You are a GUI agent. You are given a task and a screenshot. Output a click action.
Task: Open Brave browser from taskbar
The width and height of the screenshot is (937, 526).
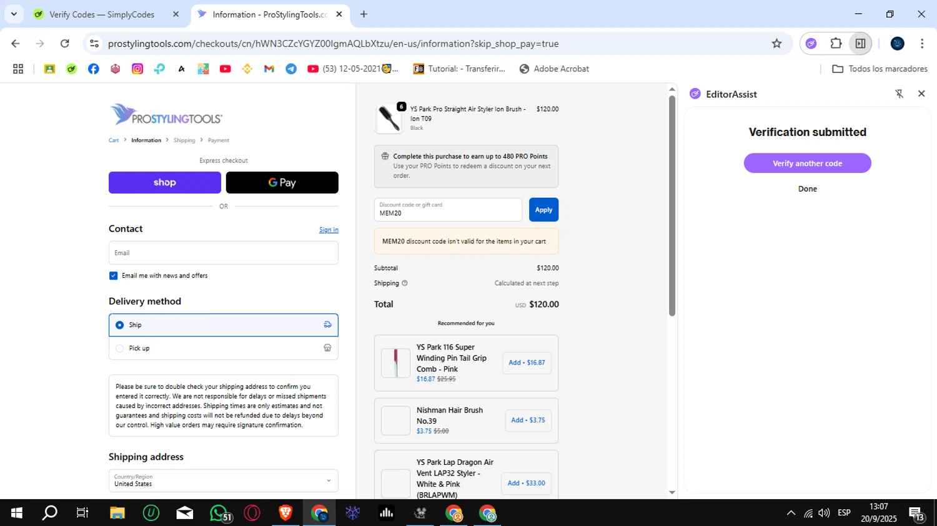pyautogui.click(x=285, y=513)
